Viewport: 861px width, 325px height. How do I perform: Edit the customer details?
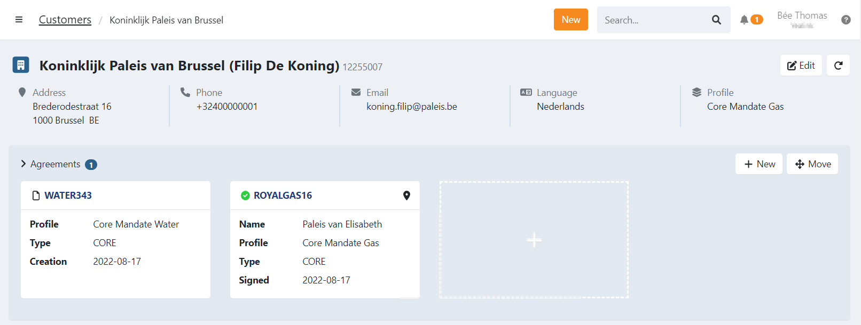click(x=801, y=66)
